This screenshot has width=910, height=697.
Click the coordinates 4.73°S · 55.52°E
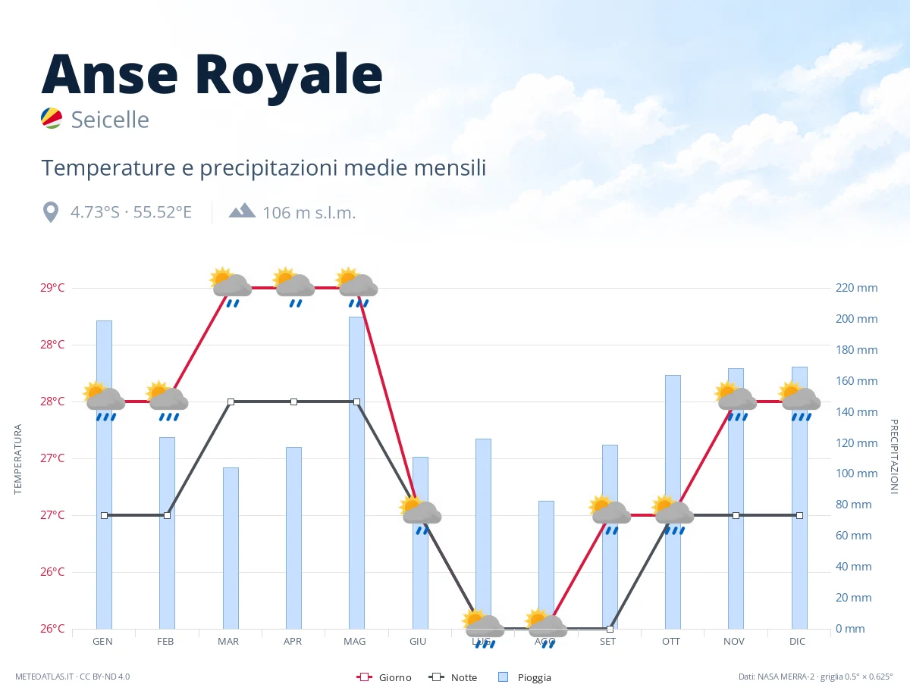coord(131,212)
